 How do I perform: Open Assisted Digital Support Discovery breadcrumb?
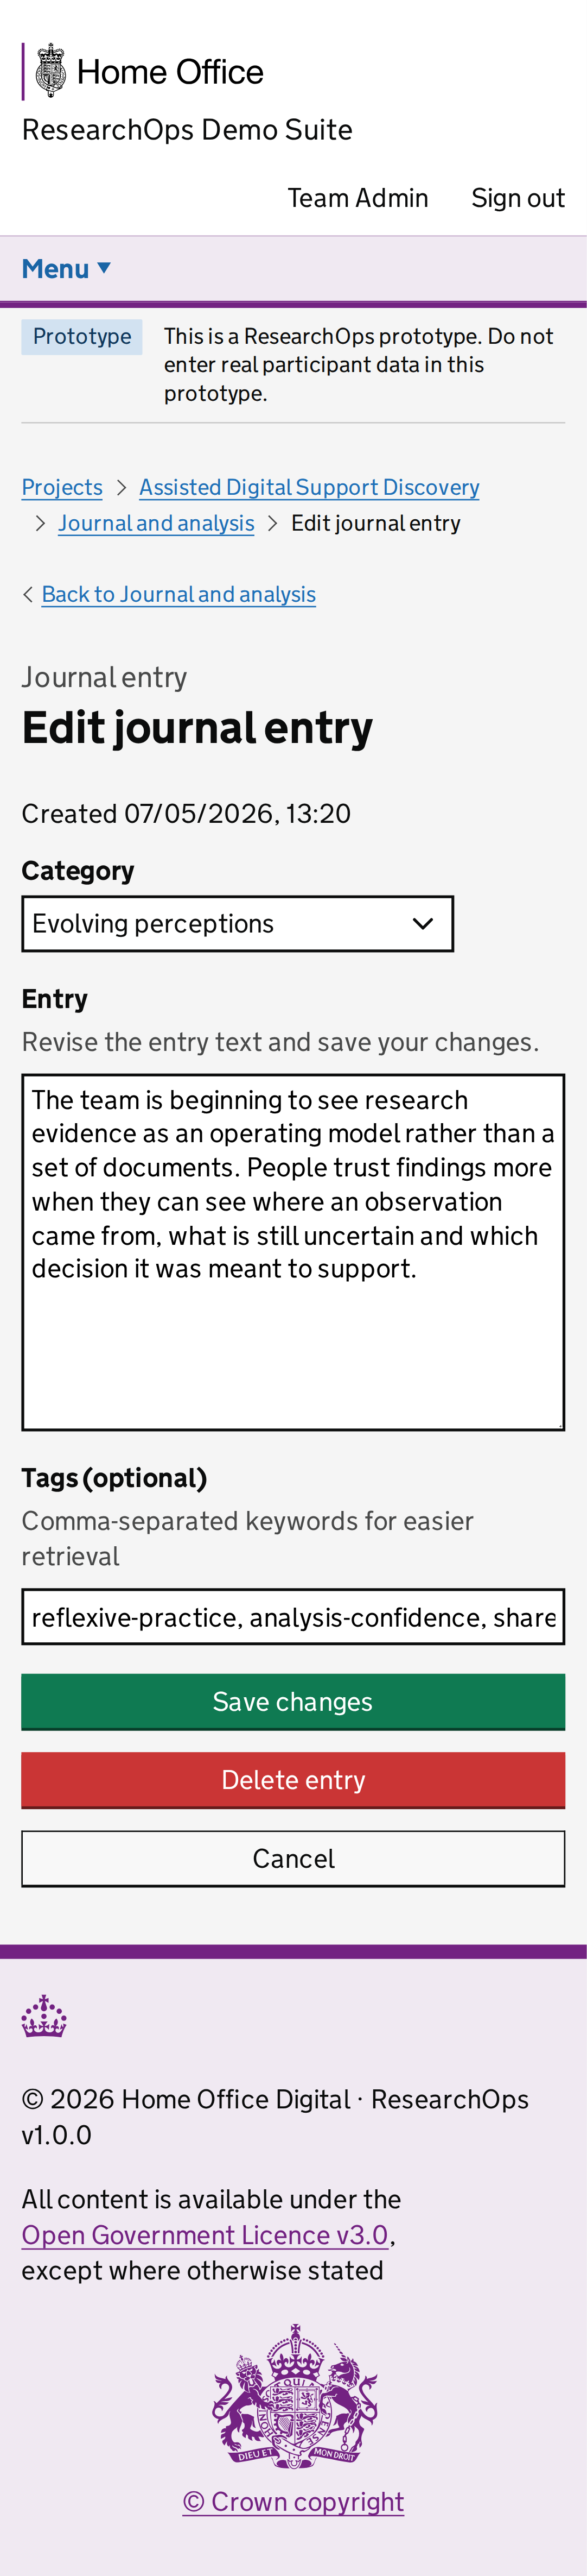[309, 487]
